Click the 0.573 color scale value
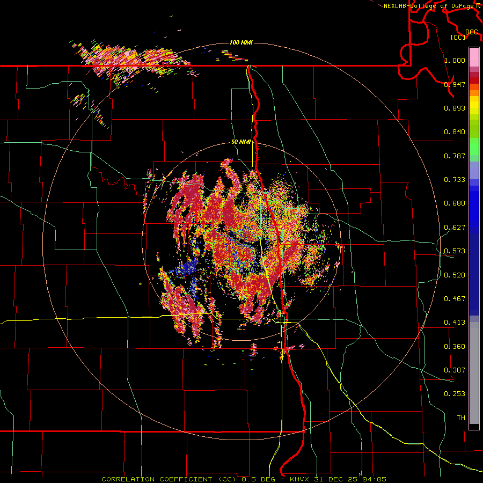This screenshot has height=483, width=483. (x=455, y=251)
